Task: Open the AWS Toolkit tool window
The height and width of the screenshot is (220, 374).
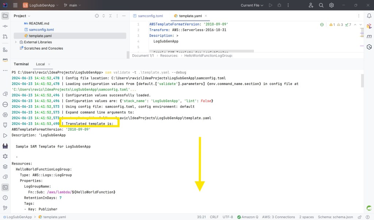Action: point(5,60)
